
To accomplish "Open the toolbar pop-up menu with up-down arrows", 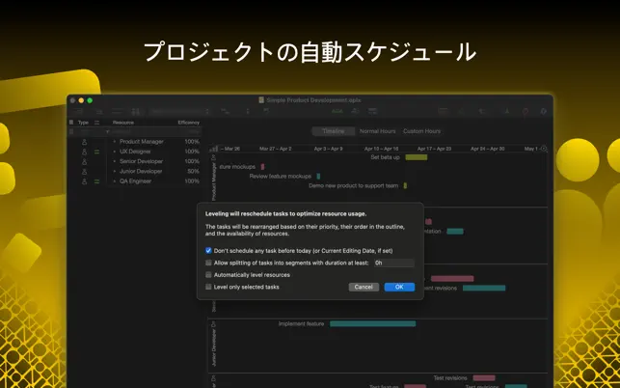I will coord(179,112).
